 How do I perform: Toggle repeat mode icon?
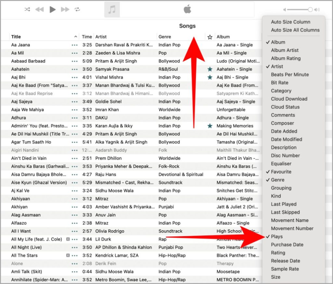point(77,9)
